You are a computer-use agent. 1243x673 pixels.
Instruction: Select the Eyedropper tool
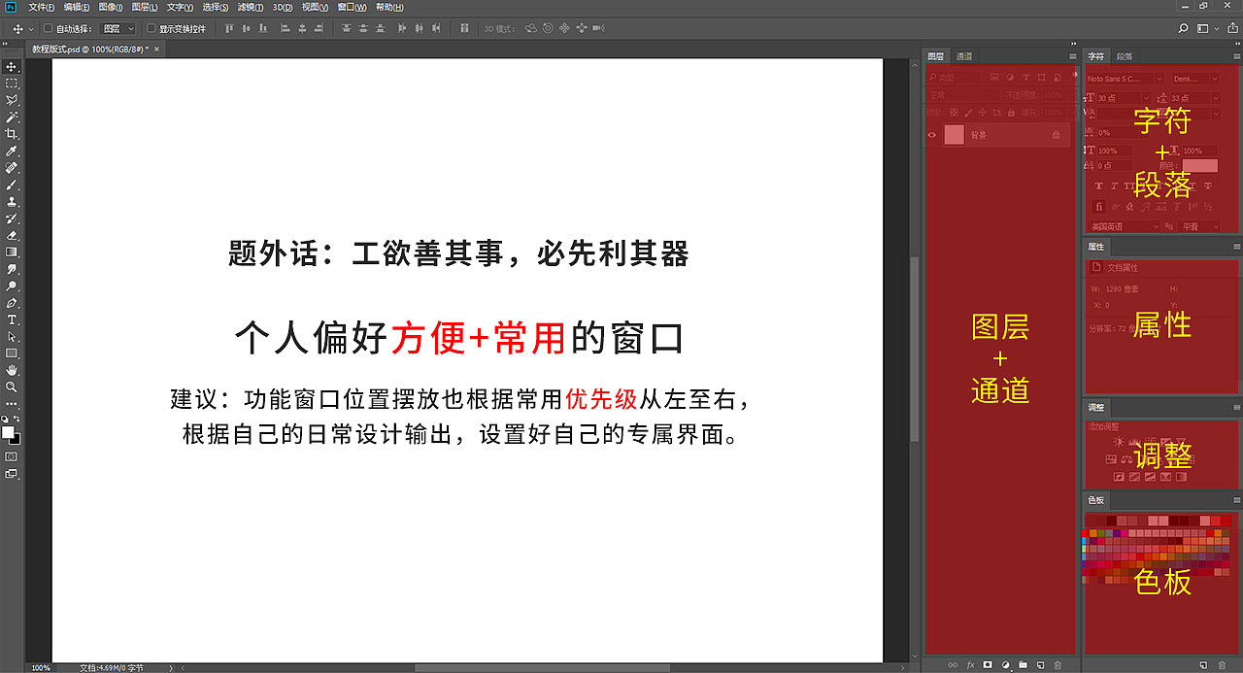point(12,151)
